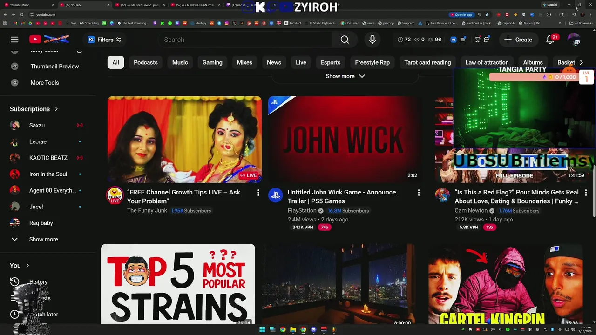Open the vidIQ list icon with blue dot
Viewport: 596px width, 335px height.
(463, 40)
